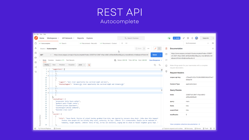Open the JSON format dropdown

click(81, 65)
